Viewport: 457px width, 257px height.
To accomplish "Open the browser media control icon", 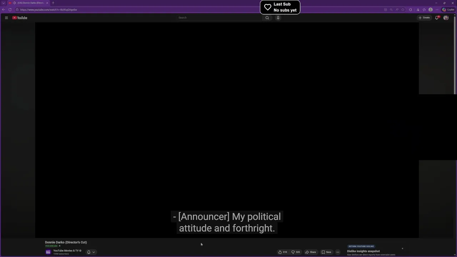I will (x=418, y=10).
